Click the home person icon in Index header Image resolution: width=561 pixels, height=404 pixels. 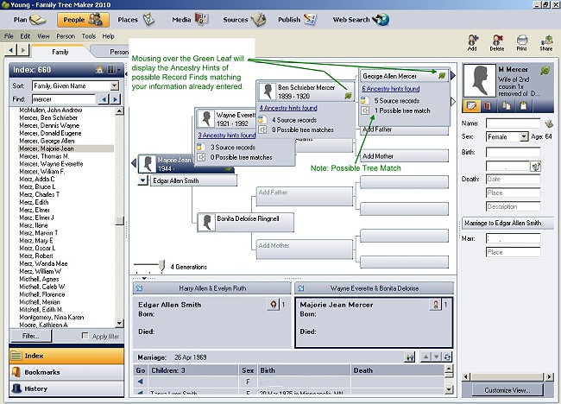(99, 70)
